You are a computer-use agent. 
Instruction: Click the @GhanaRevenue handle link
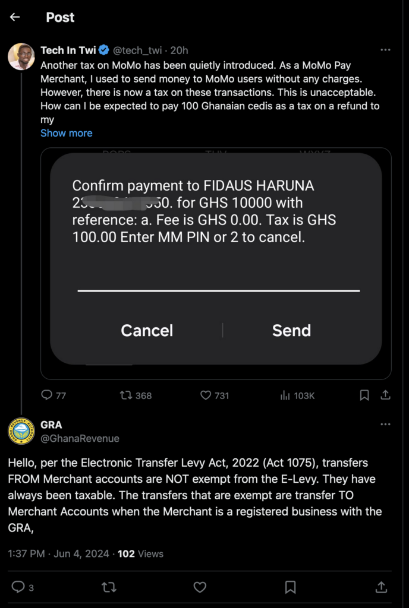click(80, 438)
